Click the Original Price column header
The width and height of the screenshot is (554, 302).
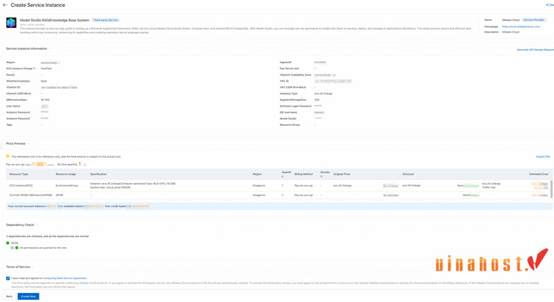coord(341,174)
